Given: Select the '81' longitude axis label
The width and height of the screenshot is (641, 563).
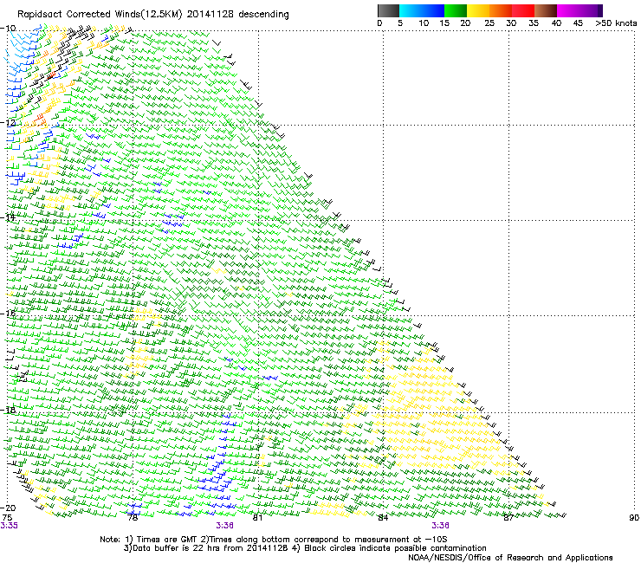Looking at the screenshot, I should 257,518.
